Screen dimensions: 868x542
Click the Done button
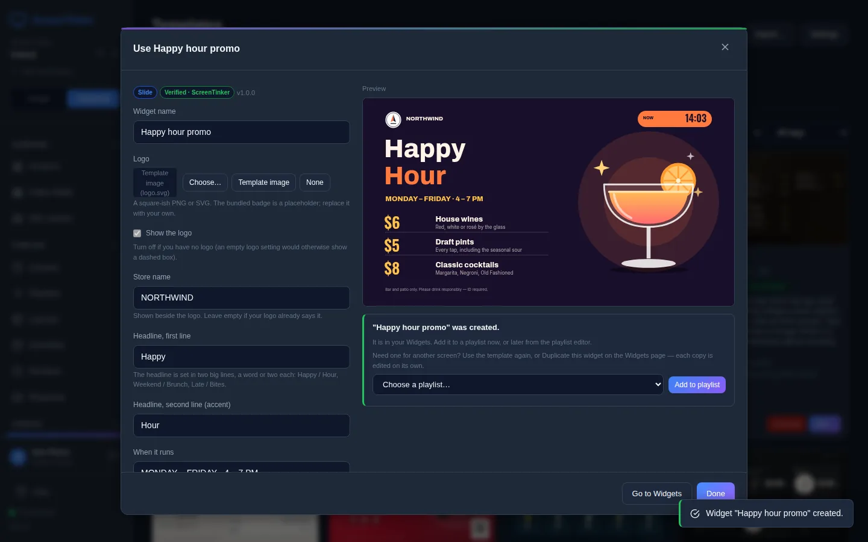715,491
